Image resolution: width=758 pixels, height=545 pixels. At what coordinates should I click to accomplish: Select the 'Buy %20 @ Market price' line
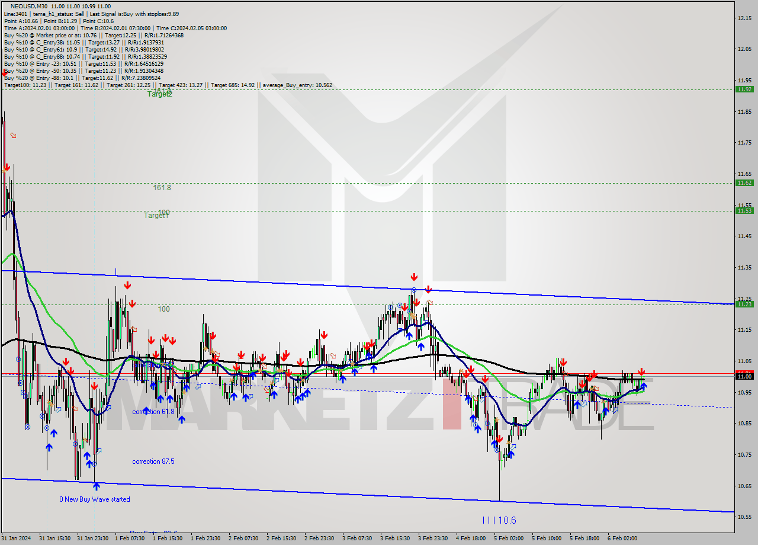(94, 35)
